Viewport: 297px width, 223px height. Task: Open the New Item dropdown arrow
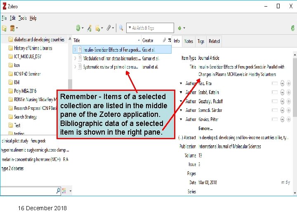(82, 28)
